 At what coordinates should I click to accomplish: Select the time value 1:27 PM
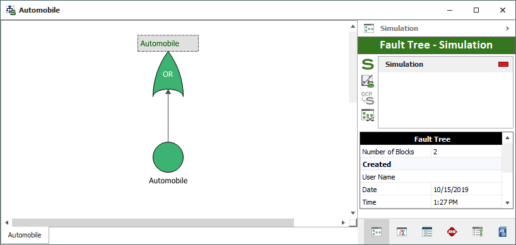pos(466,202)
